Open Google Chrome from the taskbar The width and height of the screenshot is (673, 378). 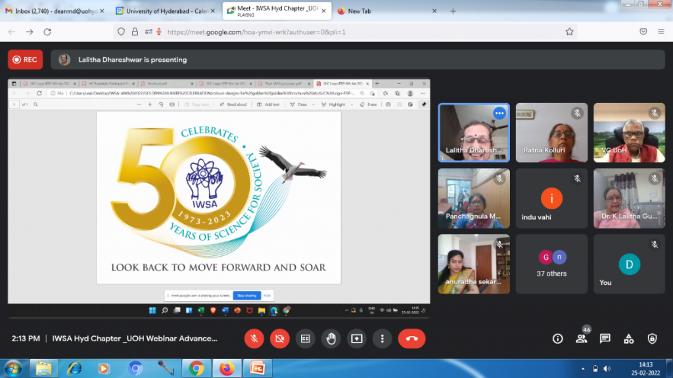(197, 369)
